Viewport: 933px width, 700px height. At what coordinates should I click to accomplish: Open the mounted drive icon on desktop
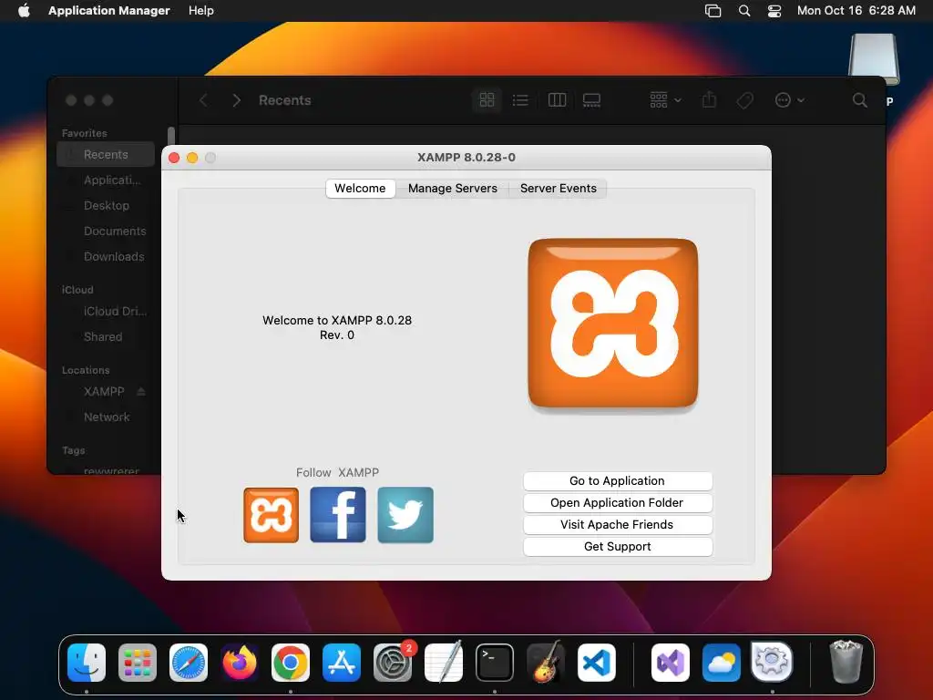point(874,59)
